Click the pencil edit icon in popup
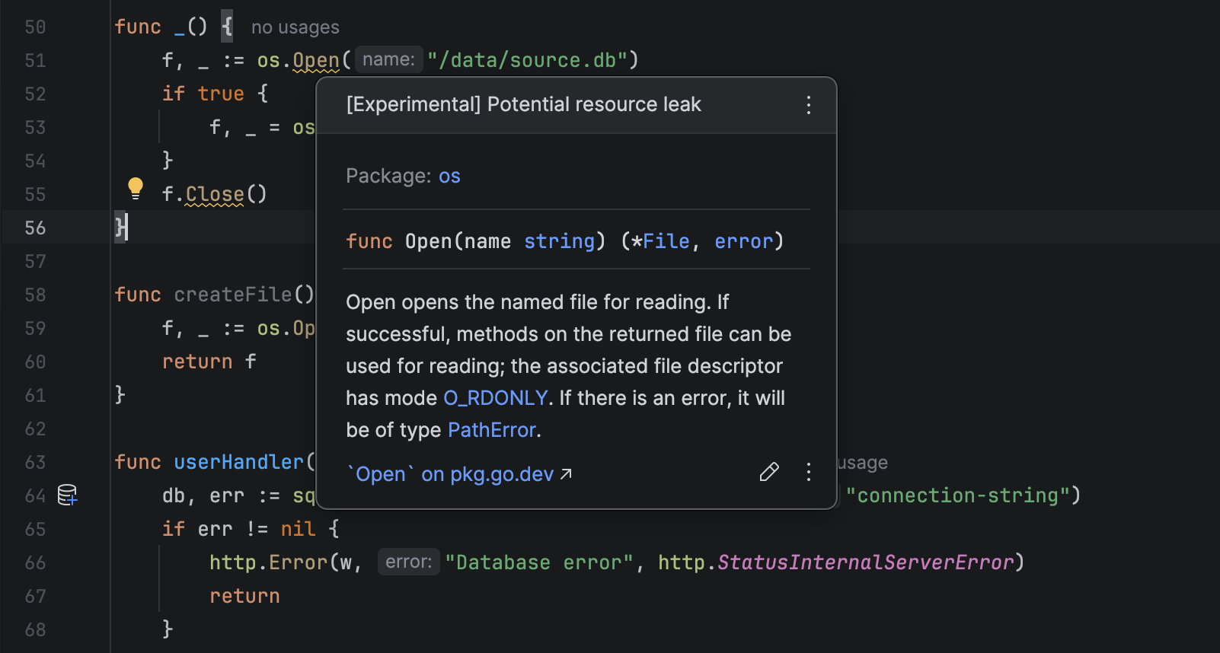 pos(769,473)
